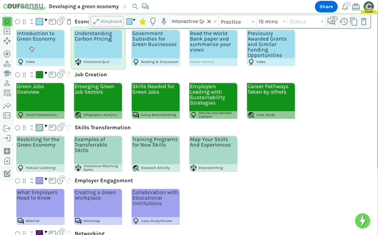Select the Employer Engagement row radio circle

point(18,181)
